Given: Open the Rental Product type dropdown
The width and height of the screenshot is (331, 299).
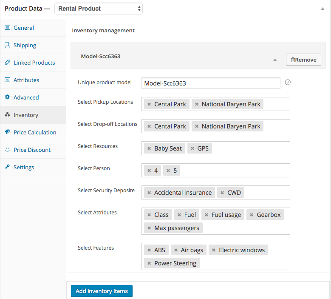Looking at the screenshot, I should (x=99, y=9).
